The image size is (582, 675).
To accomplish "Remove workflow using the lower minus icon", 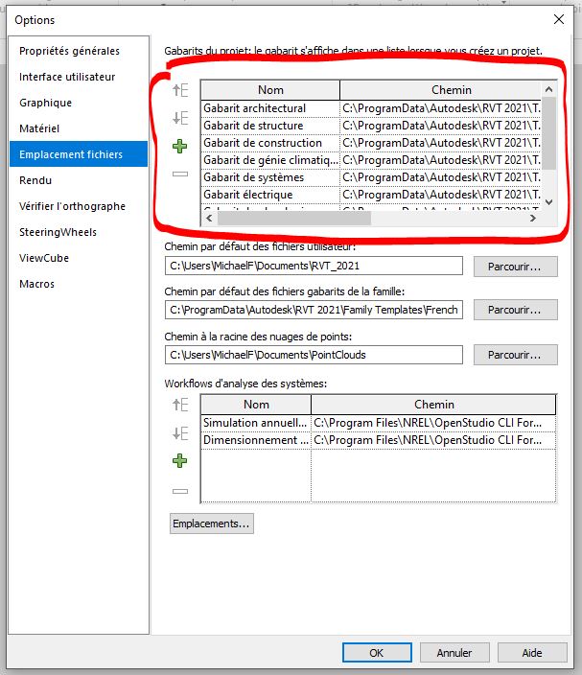I will [x=180, y=490].
